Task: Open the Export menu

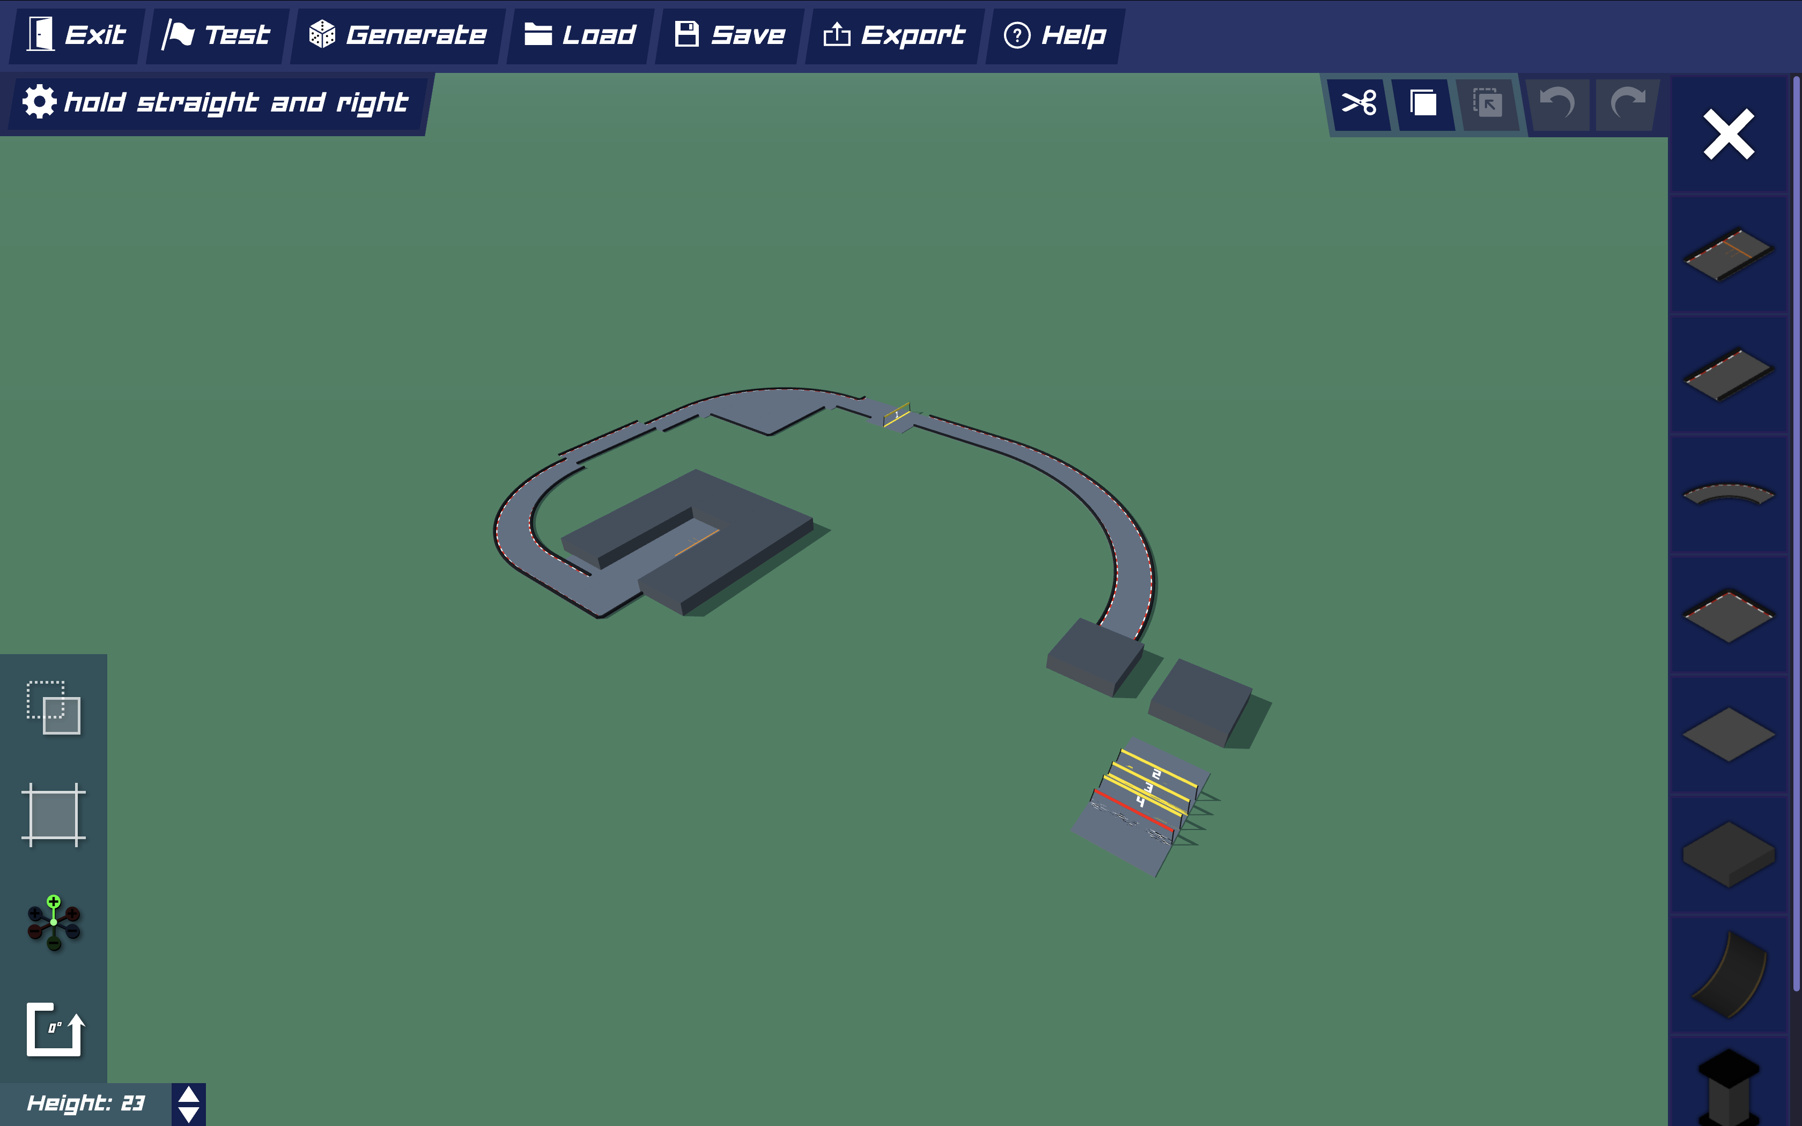Action: click(893, 35)
